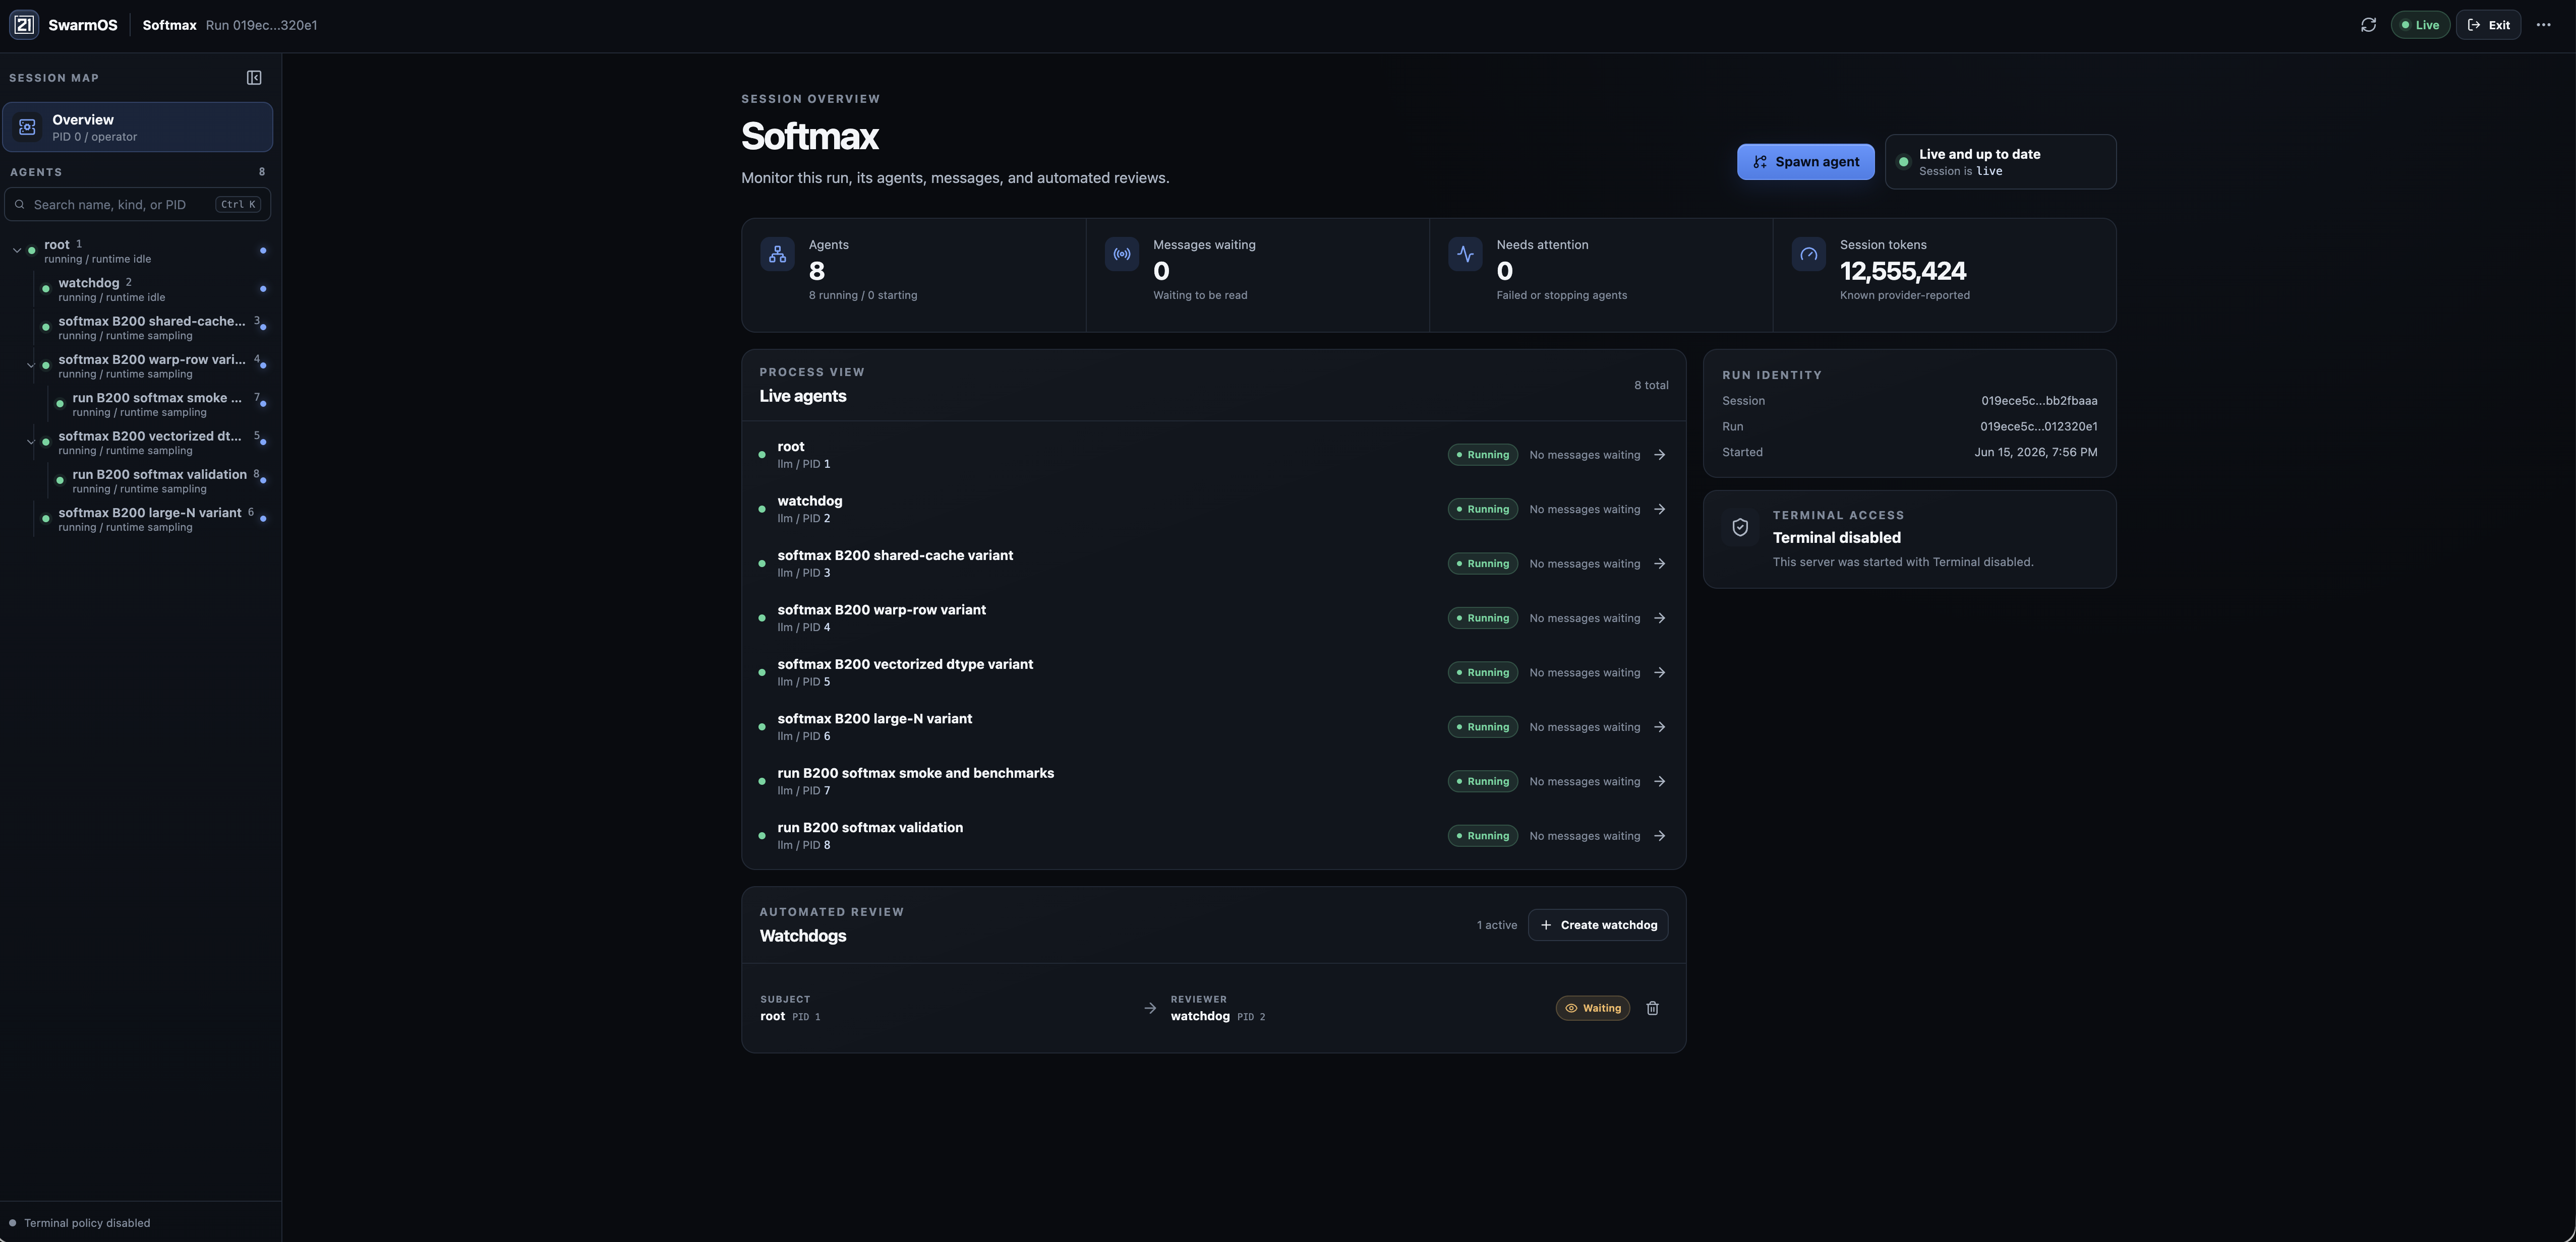This screenshot has width=2576, height=1242.
Task: Click the 1 active watchdogs label
Action: [1496, 925]
